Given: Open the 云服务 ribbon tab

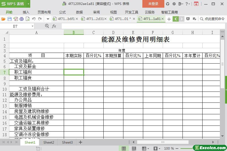Looking at the screenshot, I should [150, 12].
